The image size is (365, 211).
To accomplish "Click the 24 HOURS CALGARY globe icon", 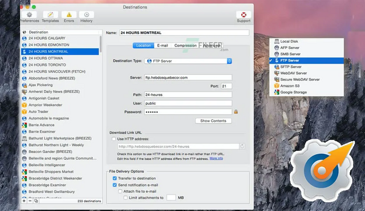I will click(x=24, y=38).
